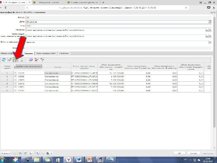Open the sticky notes taskbar icon

coord(47,160)
